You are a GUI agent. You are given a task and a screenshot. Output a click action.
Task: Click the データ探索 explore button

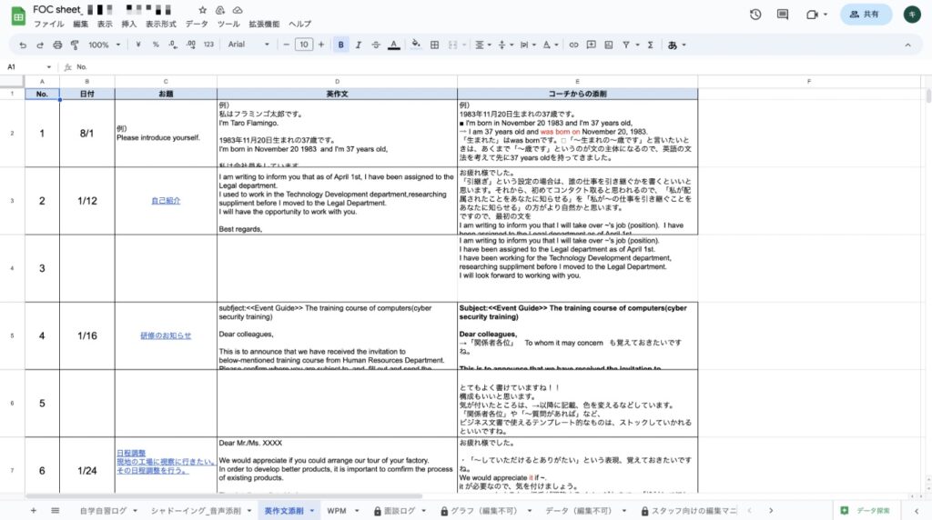[x=866, y=511]
